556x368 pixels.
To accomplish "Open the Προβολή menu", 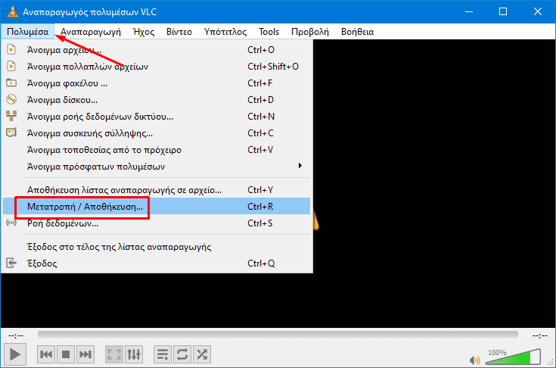I will [310, 32].
